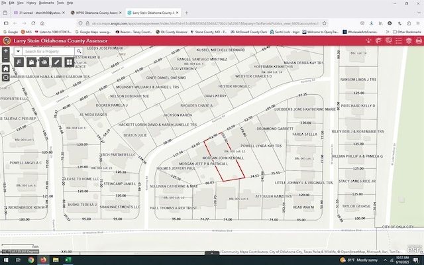Zoom in on the map
This screenshot has height=265, width=424.
(x=6, y=51)
